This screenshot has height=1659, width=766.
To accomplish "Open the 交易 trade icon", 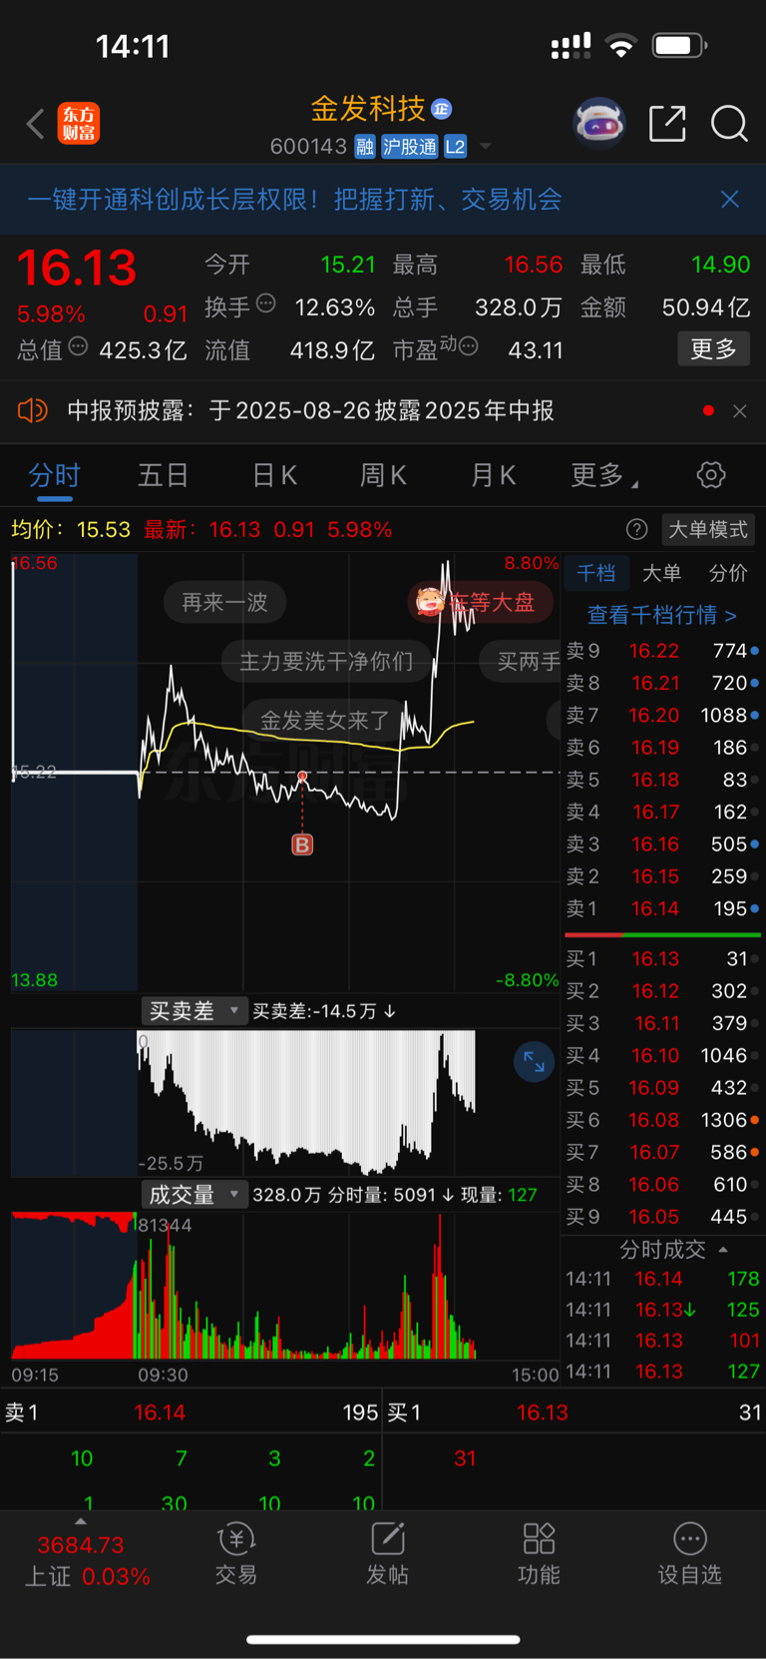I will tap(236, 1555).
